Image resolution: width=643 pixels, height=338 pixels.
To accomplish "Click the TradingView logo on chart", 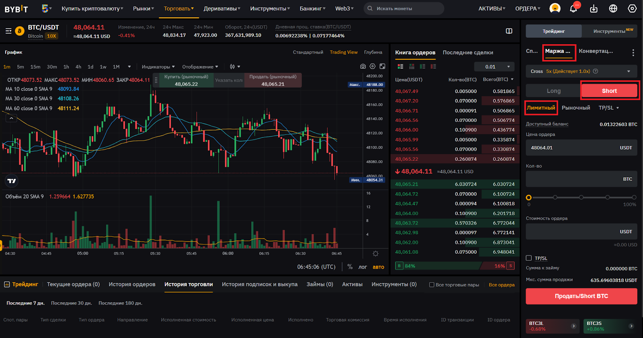I will click(x=12, y=181).
